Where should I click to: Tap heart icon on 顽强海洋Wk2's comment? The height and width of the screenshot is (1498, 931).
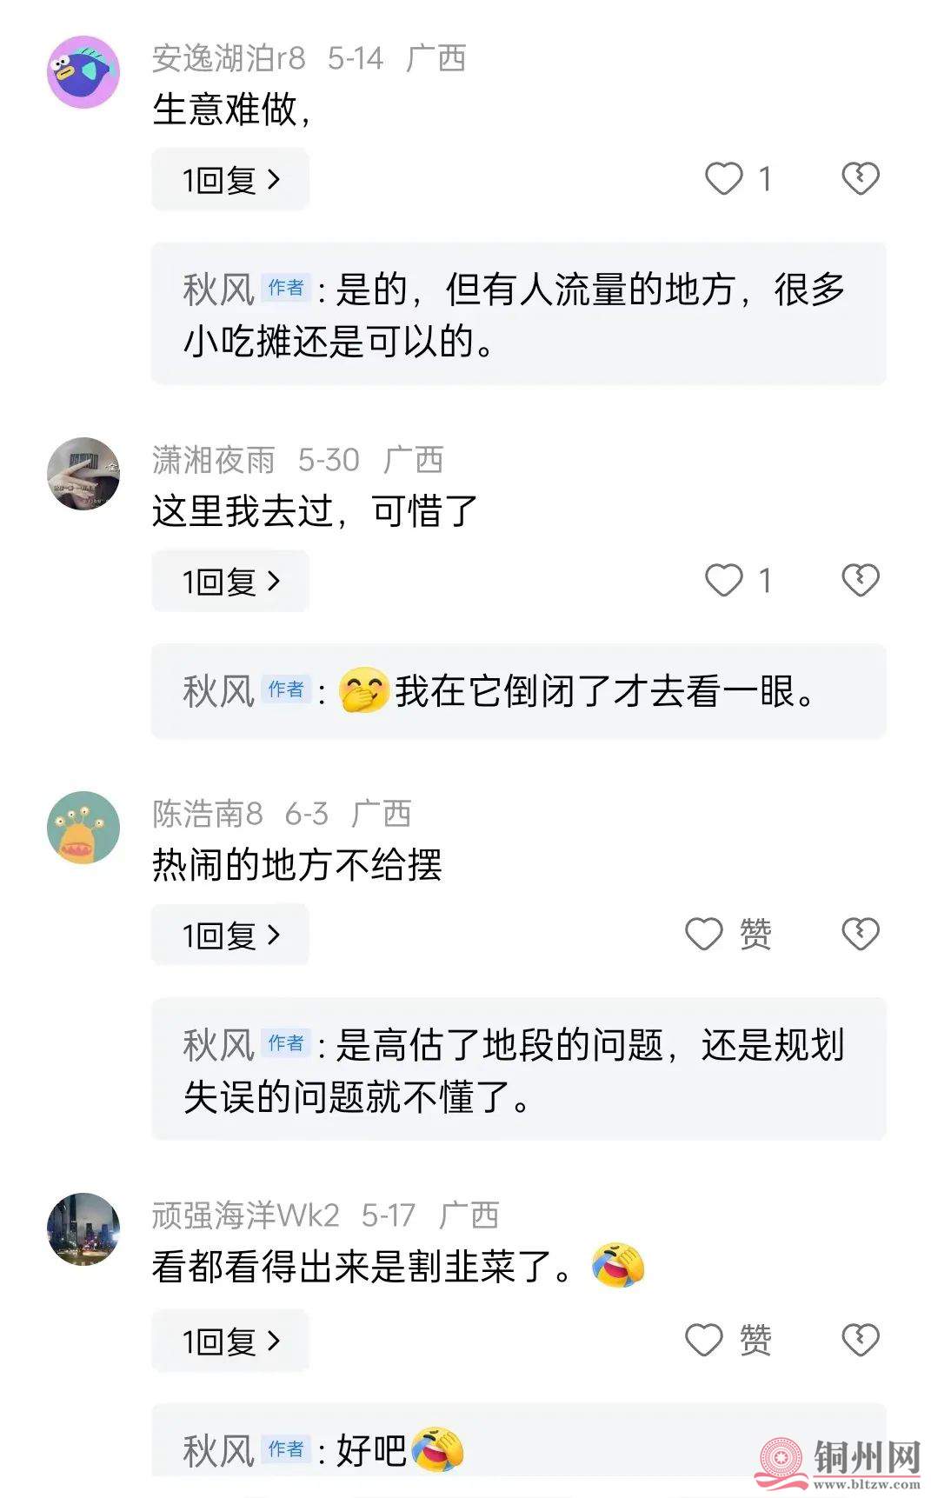click(704, 1341)
